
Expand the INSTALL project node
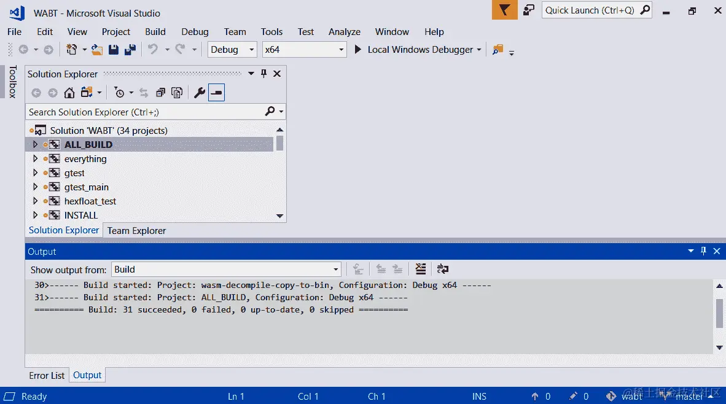click(x=35, y=215)
